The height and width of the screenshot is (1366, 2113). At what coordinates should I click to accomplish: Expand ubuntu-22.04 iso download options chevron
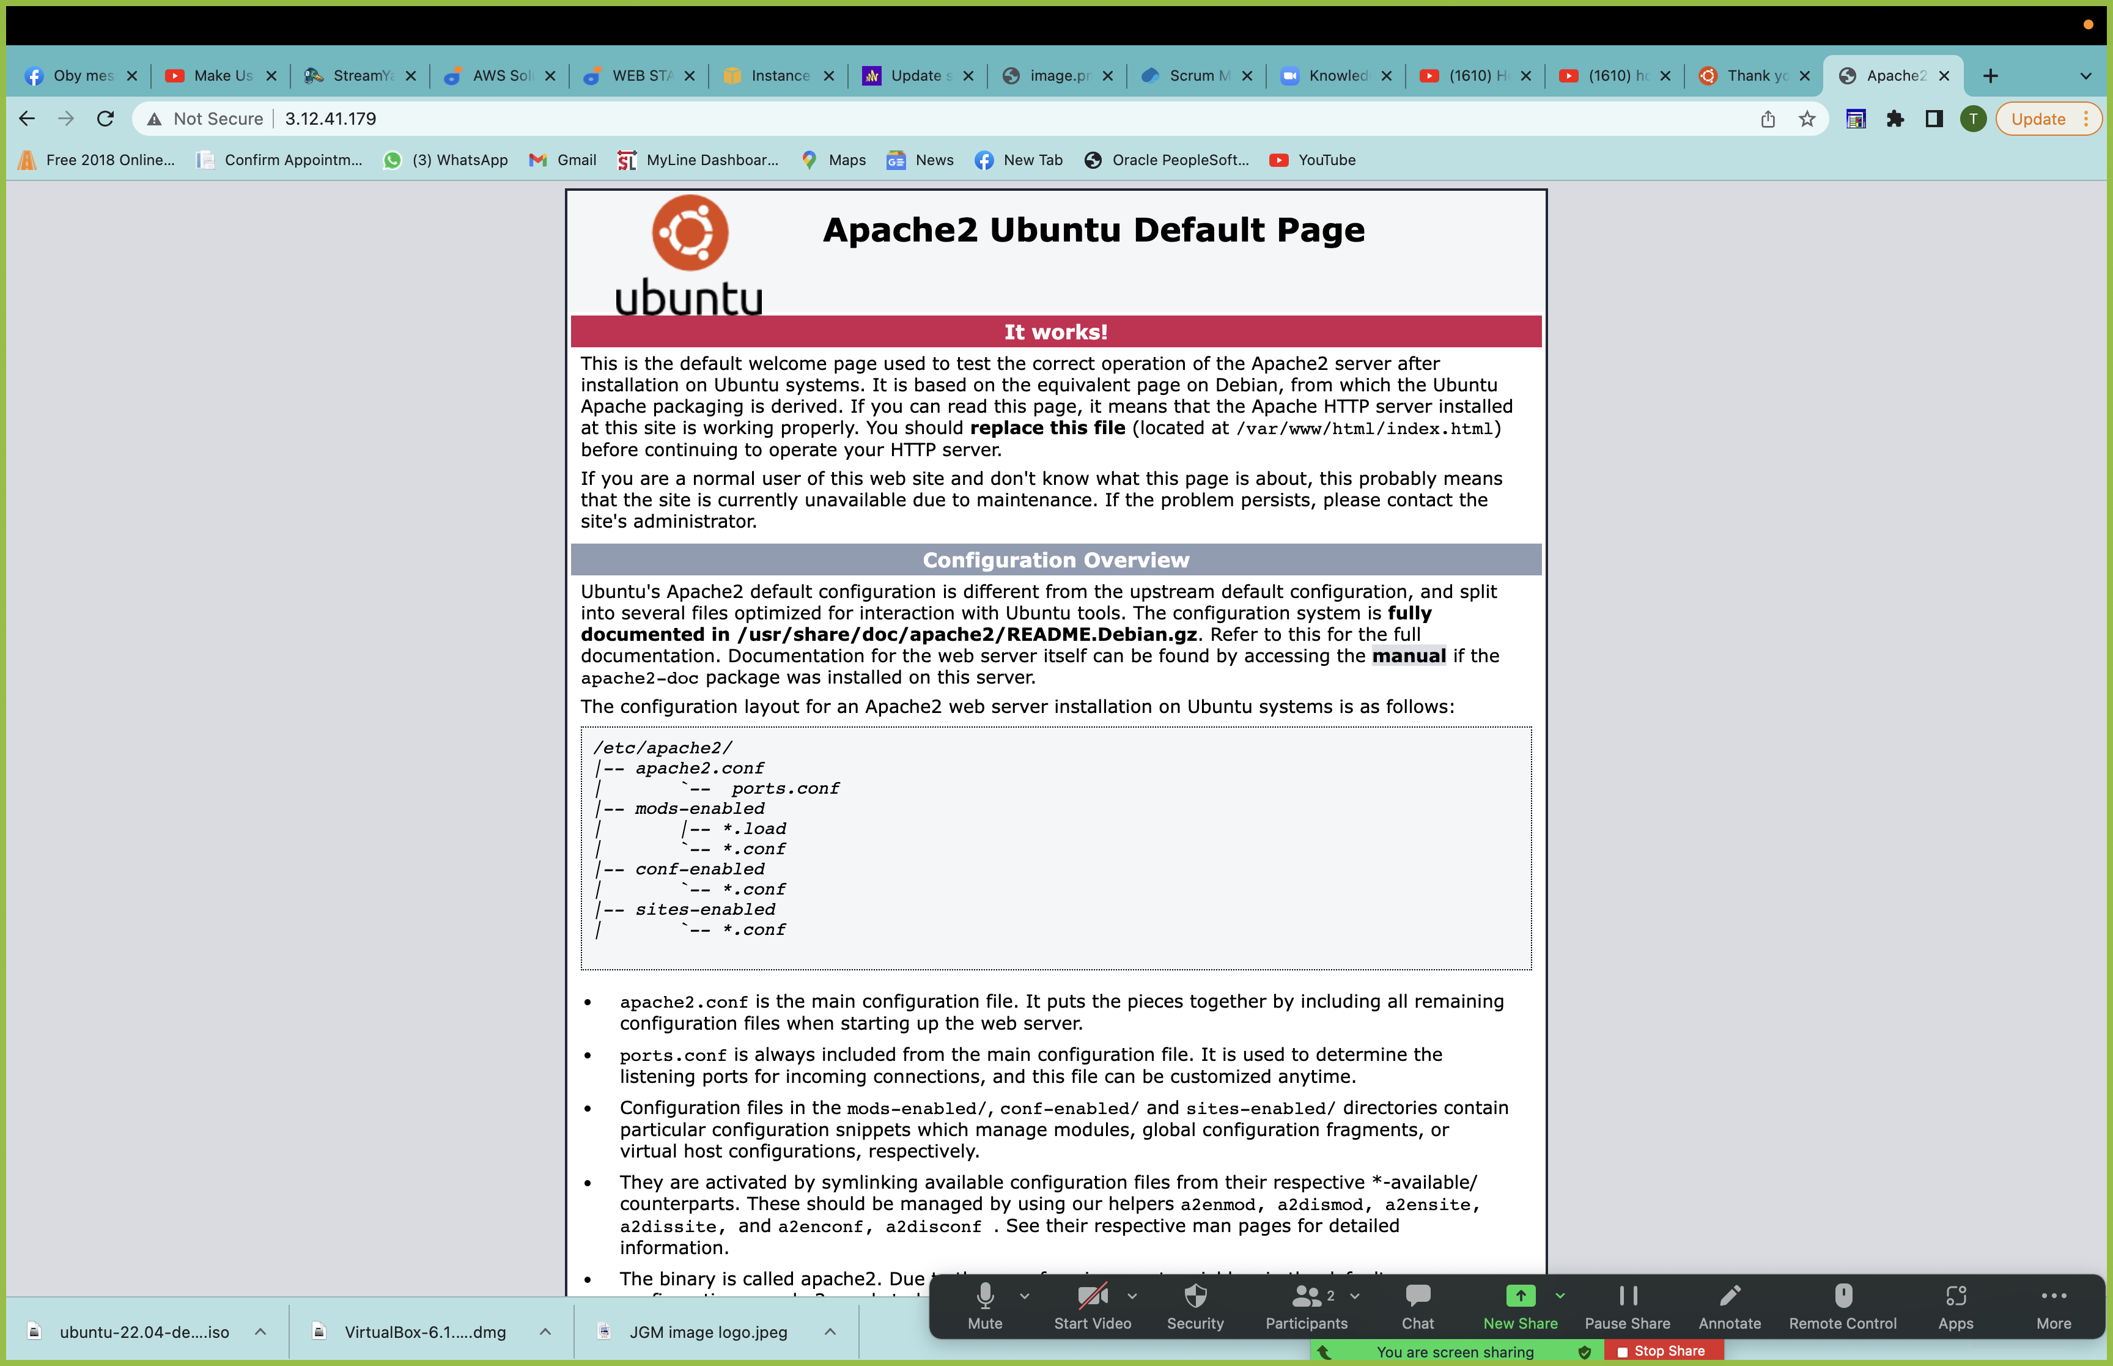pyautogui.click(x=260, y=1331)
